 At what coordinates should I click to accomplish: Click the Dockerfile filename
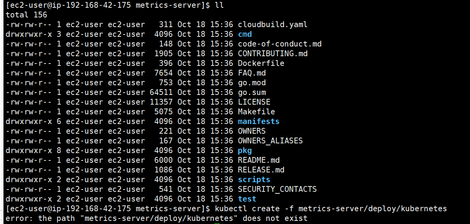coord(261,63)
